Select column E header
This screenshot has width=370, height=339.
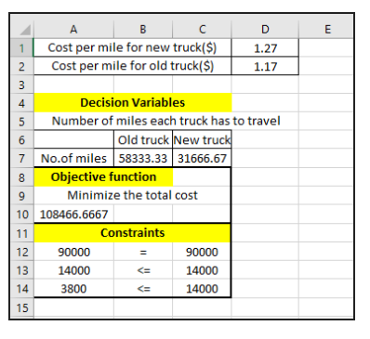[326, 30]
